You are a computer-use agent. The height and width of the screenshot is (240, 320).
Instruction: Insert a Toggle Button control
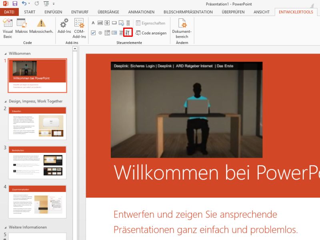121,33
